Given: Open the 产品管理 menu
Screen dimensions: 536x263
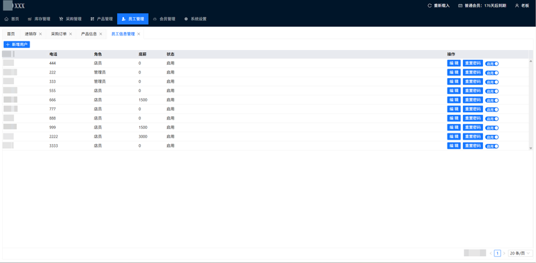Looking at the screenshot, I should click(x=102, y=19).
